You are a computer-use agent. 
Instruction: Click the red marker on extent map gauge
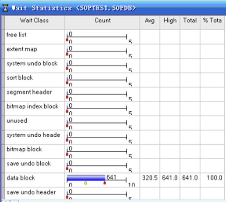pyautogui.click(x=67, y=54)
